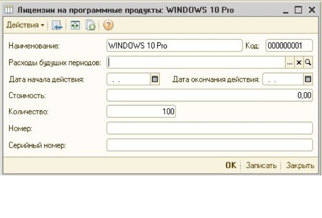This screenshot has height=218, width=322.
Task: Click the Код field 000000001
Action: [x=289, y=46]
